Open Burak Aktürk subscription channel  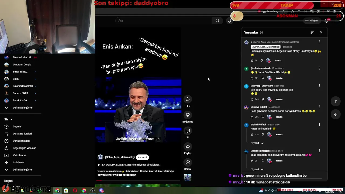tap(20, 101)
